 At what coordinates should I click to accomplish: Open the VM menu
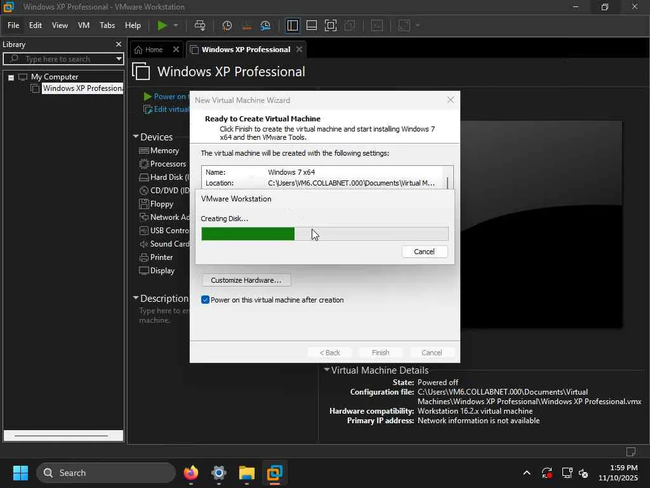[x=84, y=25]
